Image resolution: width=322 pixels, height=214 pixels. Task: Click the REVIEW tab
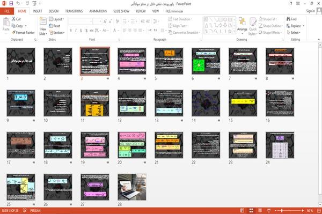click(x=141, y=11)
